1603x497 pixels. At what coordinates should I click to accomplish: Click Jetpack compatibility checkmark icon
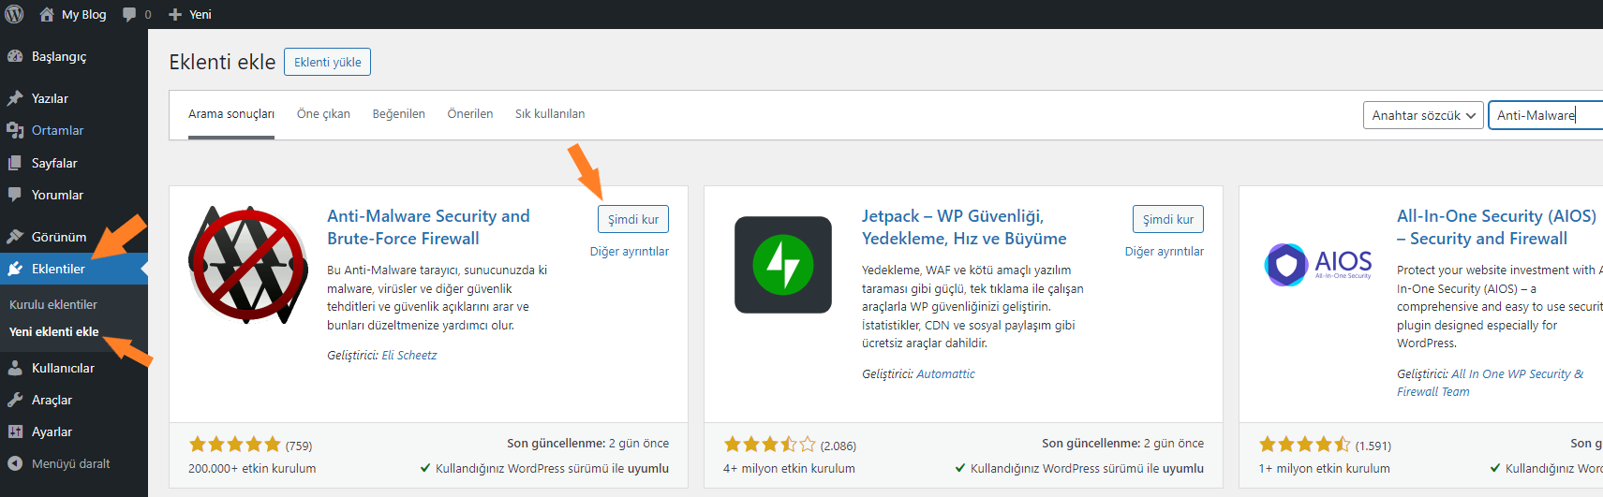(x=960, y=468)
